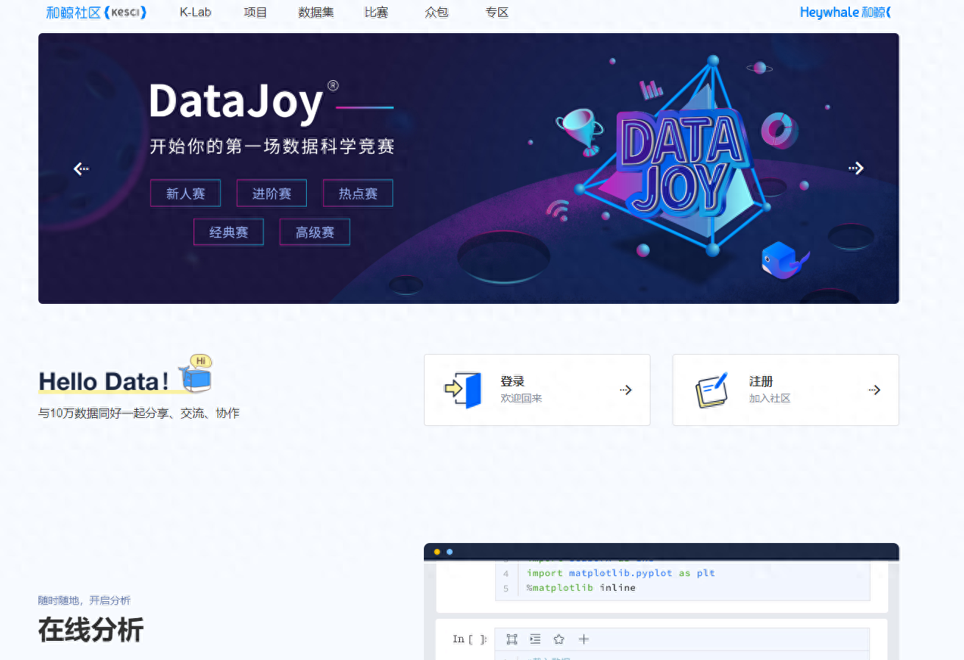This screenshot has height=660, width=964.
Task: Click the trophy icon in banner
Action: click(x=579, y=131)
